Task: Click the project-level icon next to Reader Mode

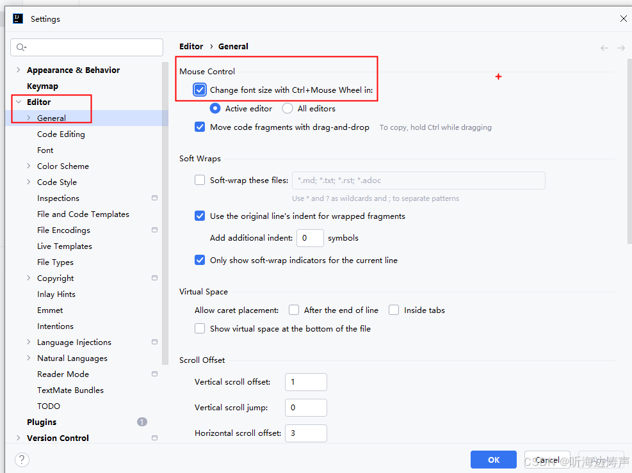Action: 154,374
